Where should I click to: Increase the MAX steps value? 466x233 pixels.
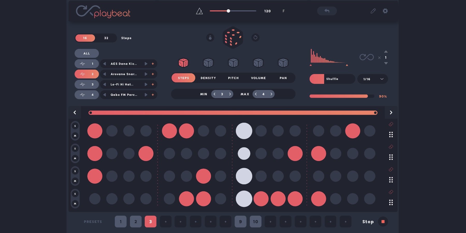point(271,94)
